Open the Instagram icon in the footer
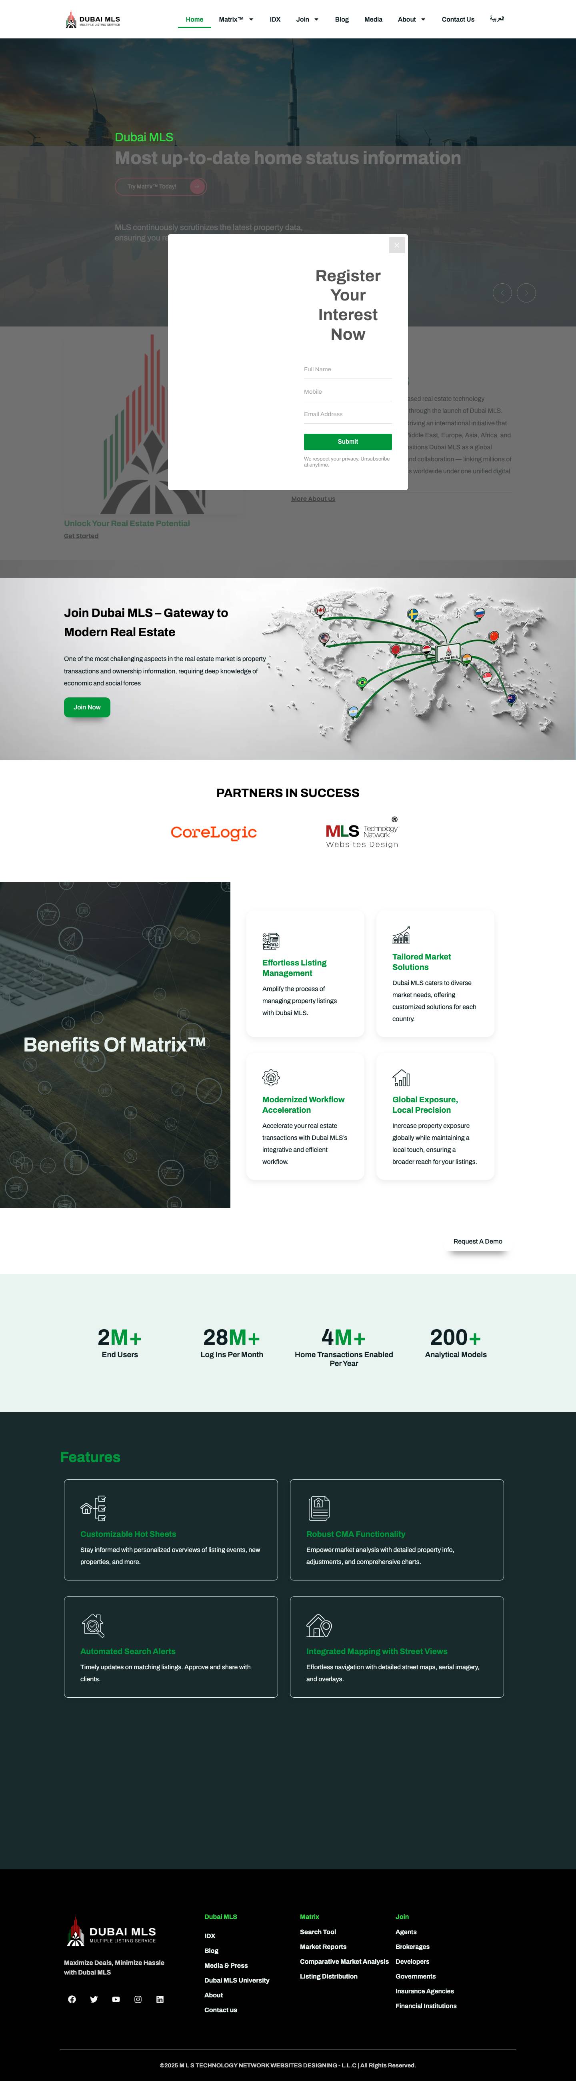This screenshot has width=576, height=2081. (138, 1999)
